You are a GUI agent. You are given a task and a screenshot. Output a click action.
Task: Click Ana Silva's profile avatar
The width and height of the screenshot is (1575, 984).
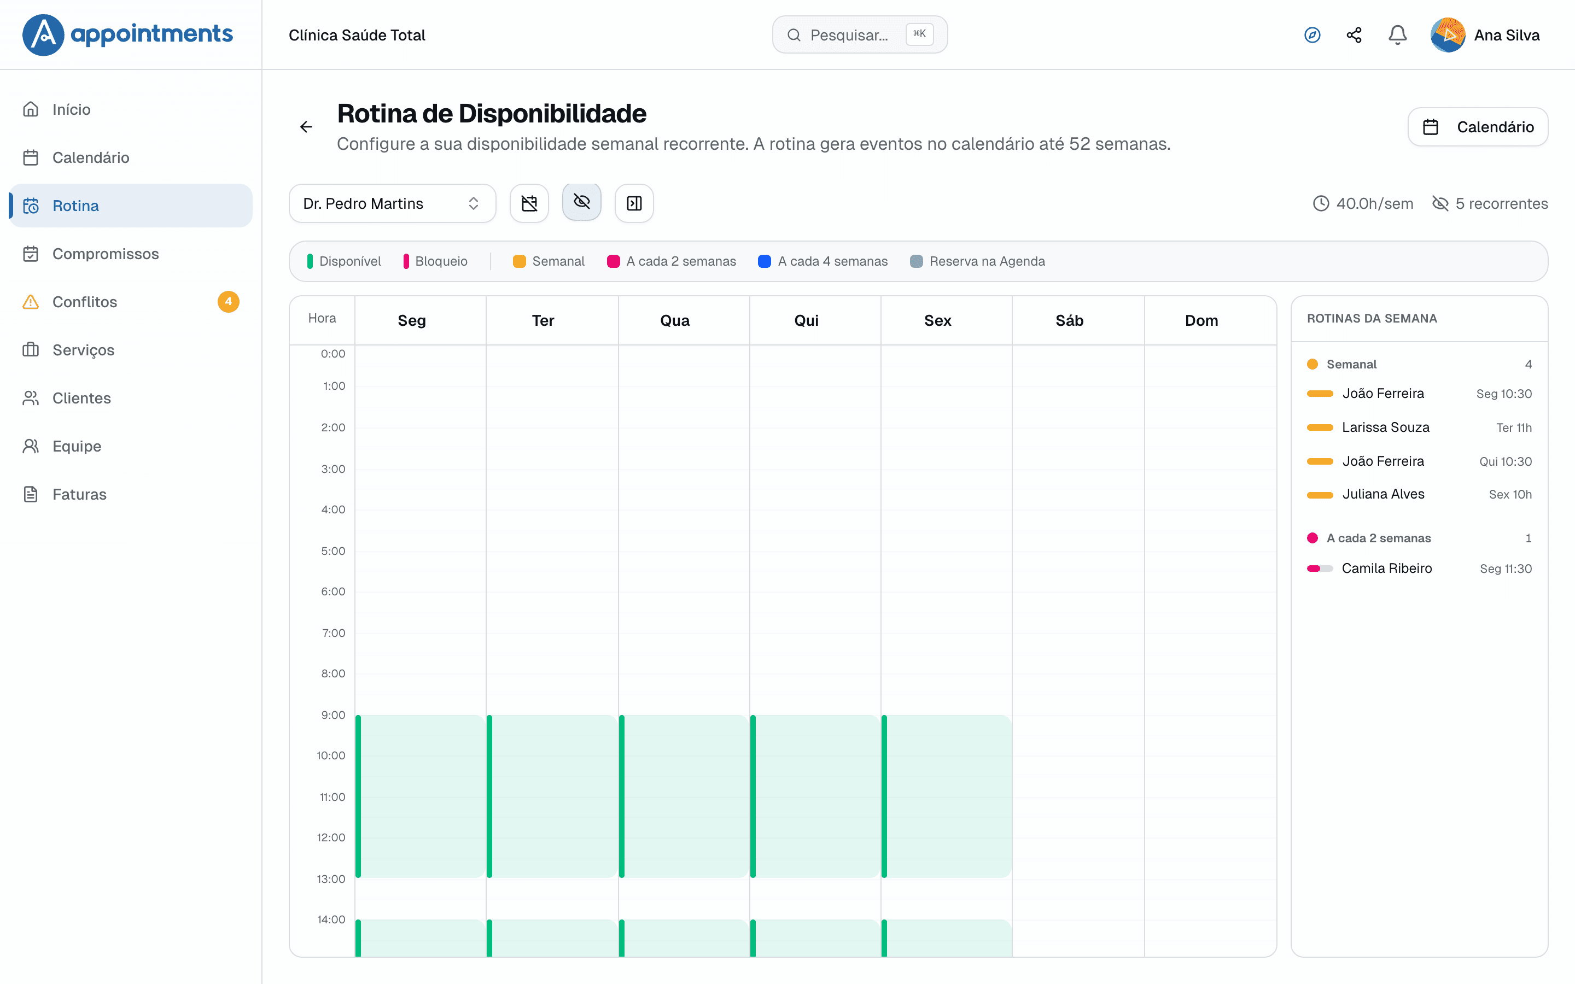(1448, 35)
